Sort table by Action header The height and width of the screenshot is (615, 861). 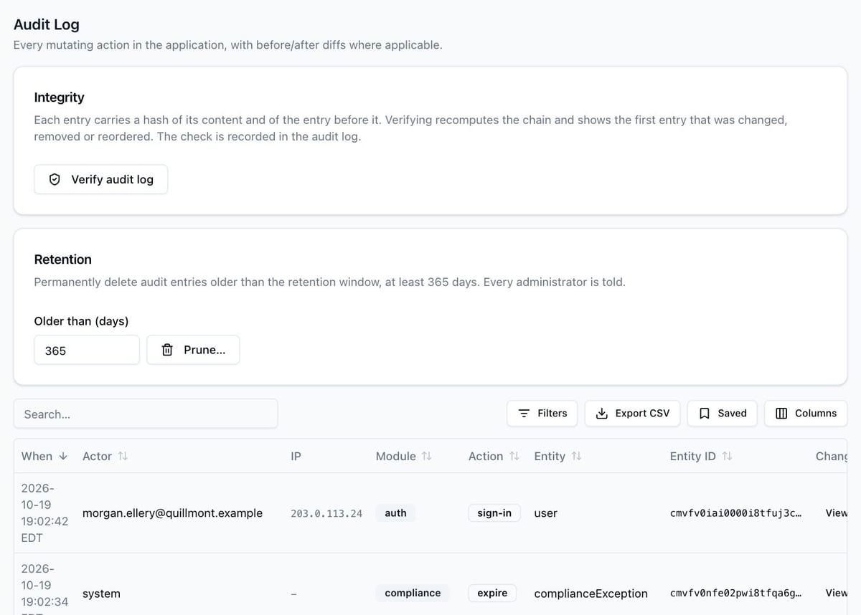click(x=494, y=456)
